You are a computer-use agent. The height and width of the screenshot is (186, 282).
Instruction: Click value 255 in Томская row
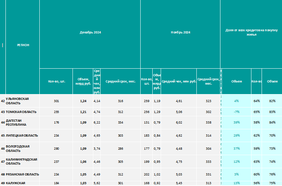pos(56,112)
